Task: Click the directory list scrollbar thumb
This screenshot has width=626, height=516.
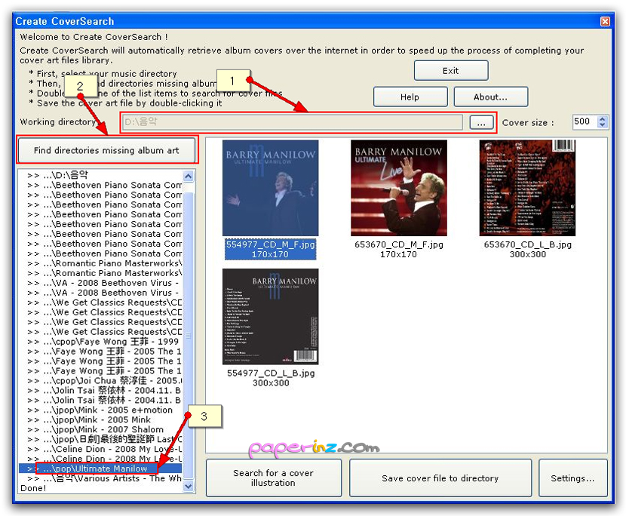Action: point(188,336)
